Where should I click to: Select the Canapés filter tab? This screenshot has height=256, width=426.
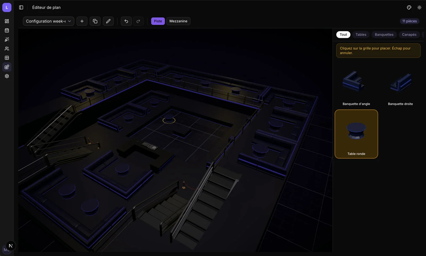[409, 34]
